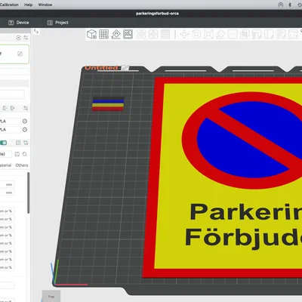Viewport: 302px width, 302px height.
Task: Open the Window menu
Action: coord(45,5)
